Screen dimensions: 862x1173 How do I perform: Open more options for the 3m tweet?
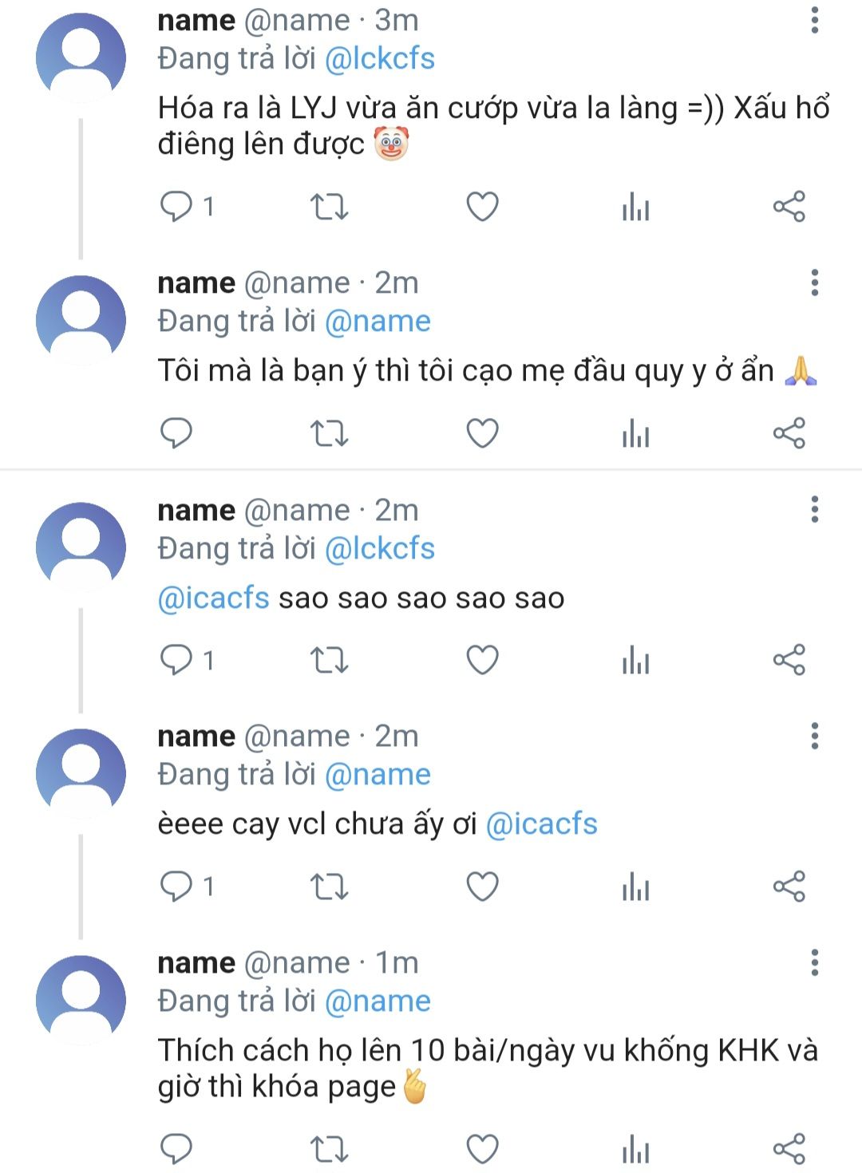pos(814,21)
